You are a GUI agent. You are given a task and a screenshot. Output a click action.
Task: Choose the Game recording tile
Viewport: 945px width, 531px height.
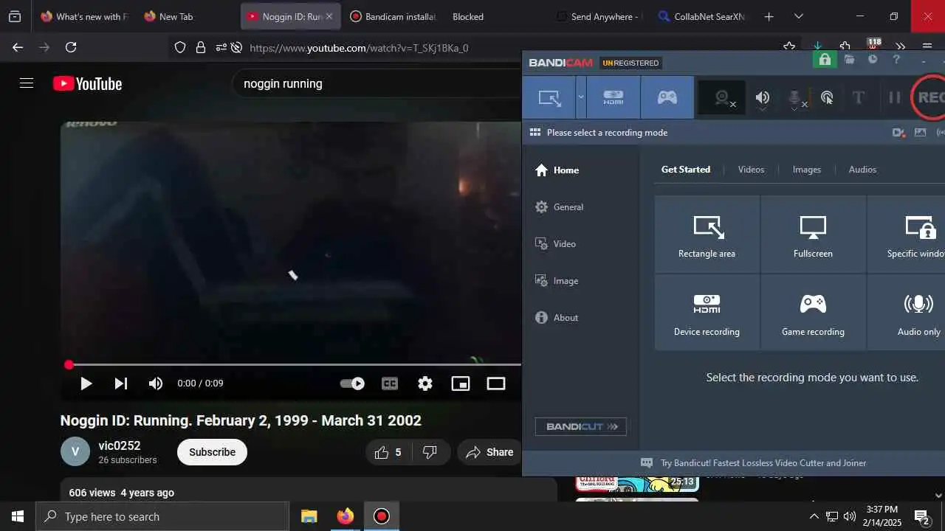click(813, 313)
